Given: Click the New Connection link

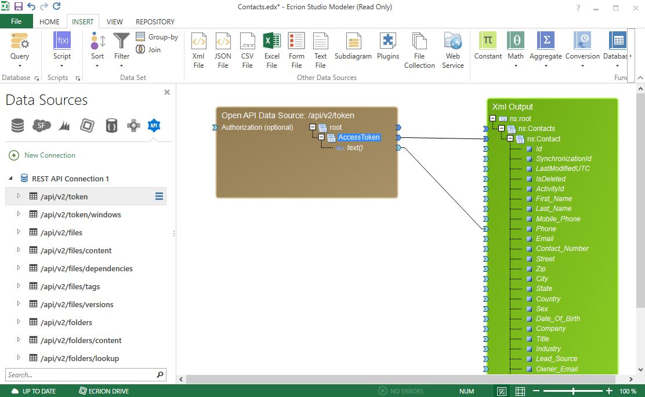Looking at the screenshot, I should tap(48, 155).
